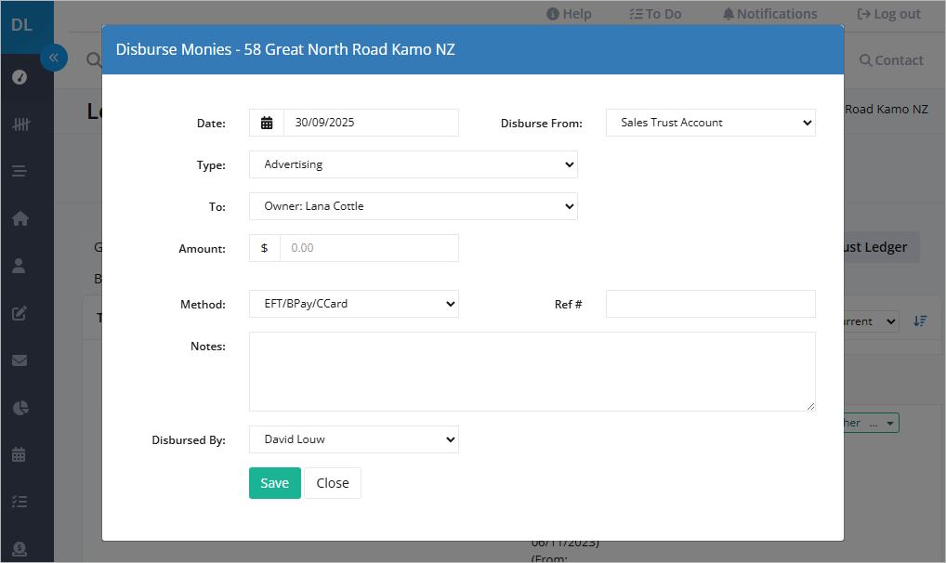The image size is (946, 563).
Task: Click the Amount input field
Action: pyautogui.click(x=369, y=248)
